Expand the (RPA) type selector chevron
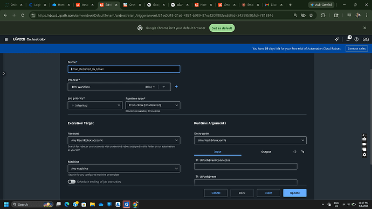Screen dimensions: 372x209 (154, 87)
